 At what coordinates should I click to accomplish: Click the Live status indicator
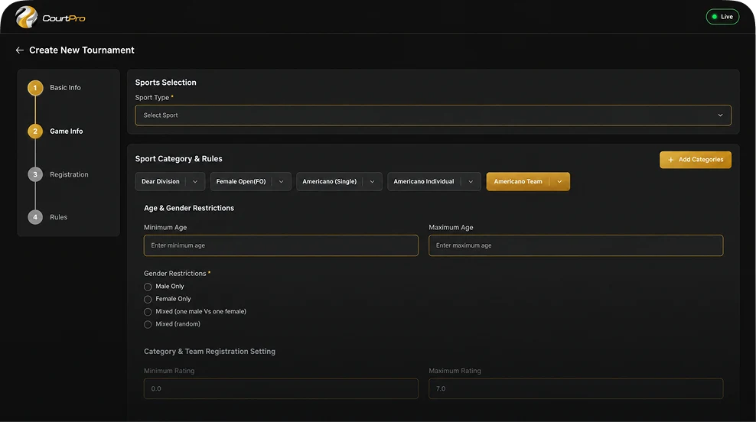point(722,16)
